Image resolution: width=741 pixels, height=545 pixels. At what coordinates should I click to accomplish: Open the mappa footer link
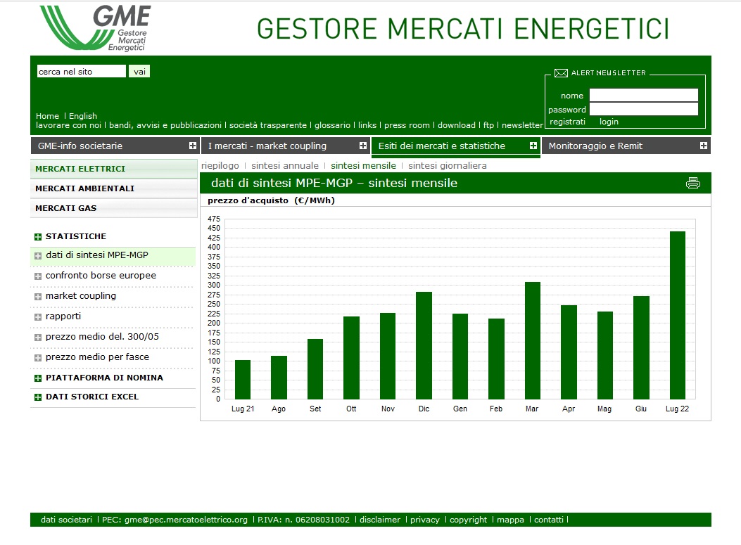point(510,520)
